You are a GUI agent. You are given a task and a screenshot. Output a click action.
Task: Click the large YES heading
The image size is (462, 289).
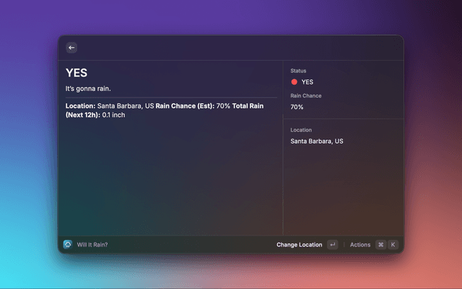(77, 73)
